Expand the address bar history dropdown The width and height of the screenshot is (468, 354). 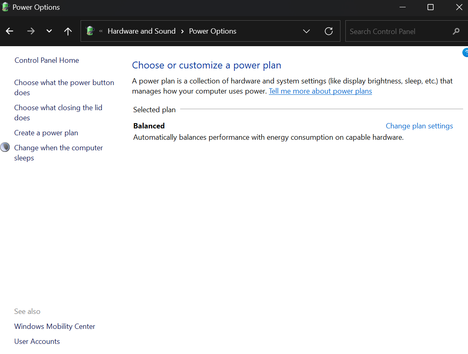pyautogui.click(x=306, y=31)
